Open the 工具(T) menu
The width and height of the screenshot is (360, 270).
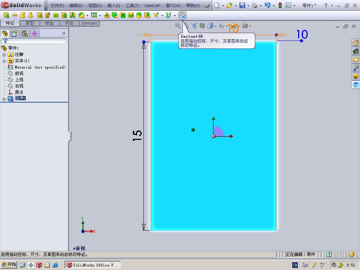pos(132,5)
